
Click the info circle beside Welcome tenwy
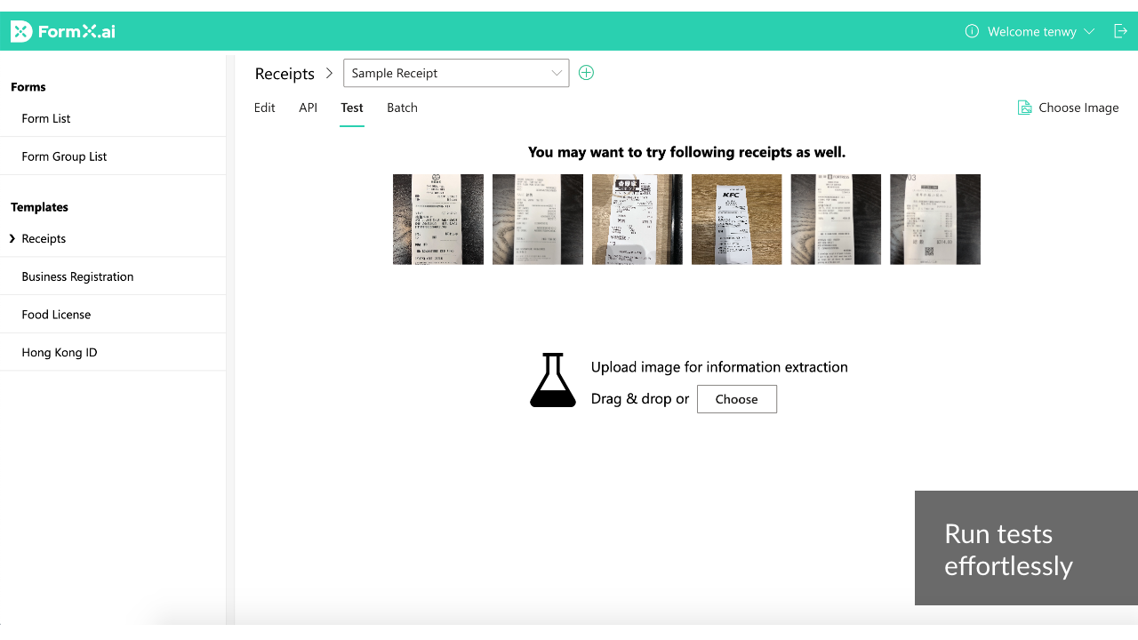pos(972,31)
